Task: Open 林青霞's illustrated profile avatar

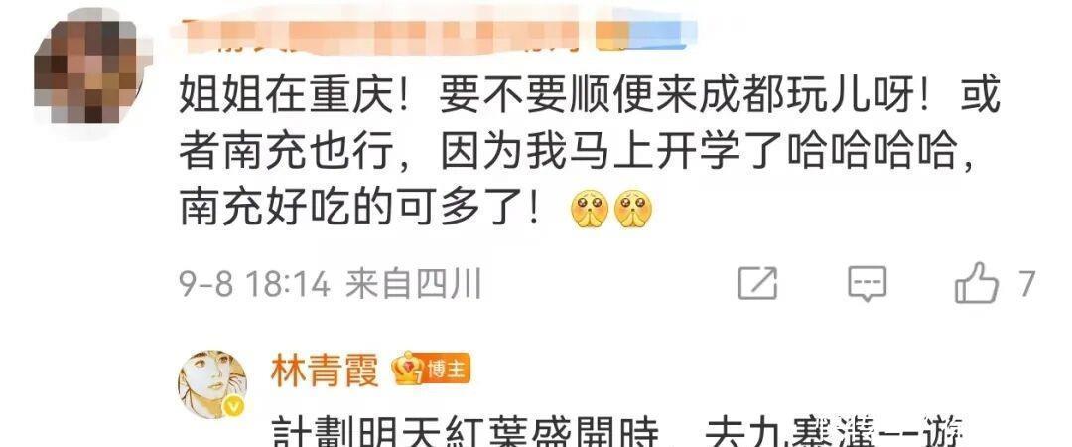Action: click(x=212, y=384)
